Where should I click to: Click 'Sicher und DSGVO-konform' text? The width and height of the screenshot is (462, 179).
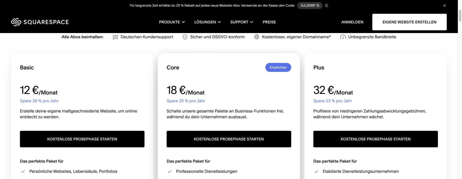pos(217,37)
